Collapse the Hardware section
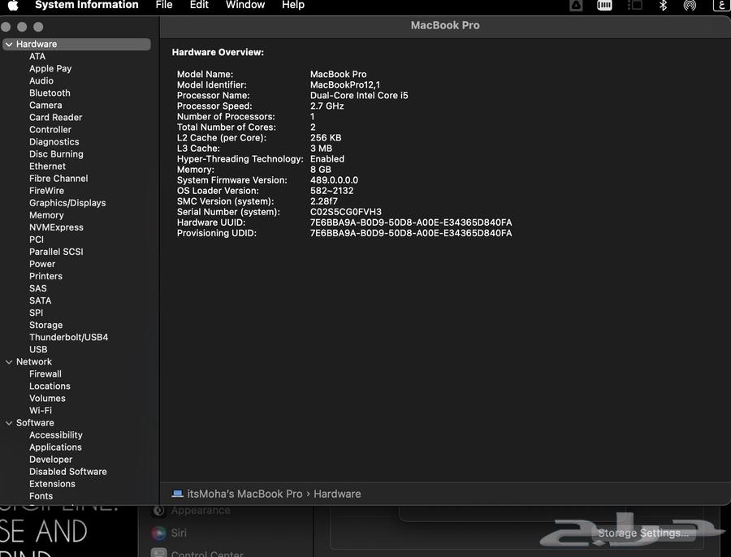The image size is (731, 557). tap(8, 45)
